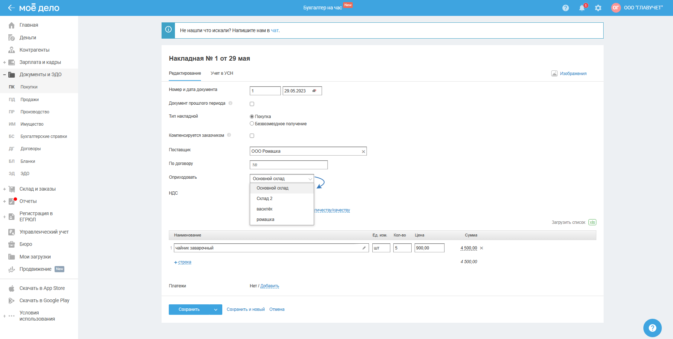Toggle Компенсируется заказчиком checkbox

pyautogui.click(x=252, y=136)
